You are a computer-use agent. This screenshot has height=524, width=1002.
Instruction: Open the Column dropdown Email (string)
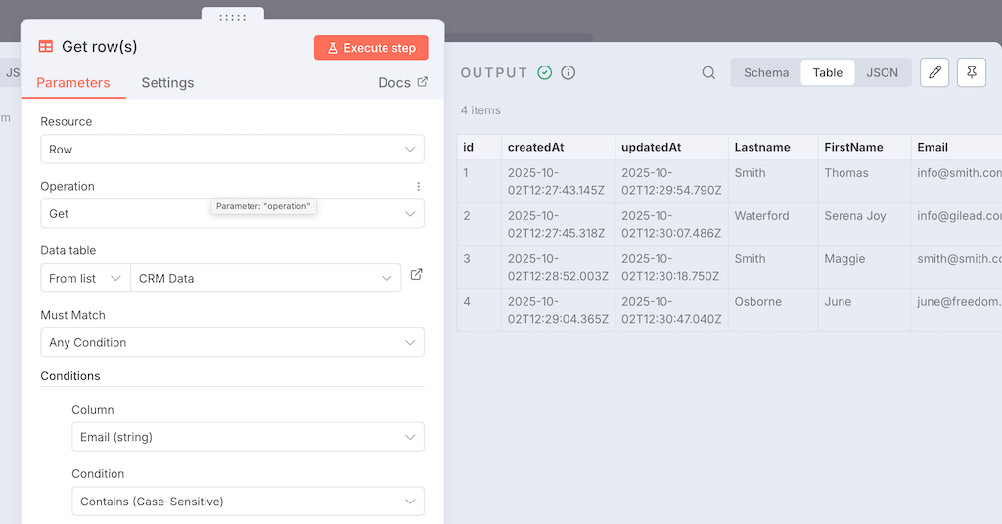[248, 437]
